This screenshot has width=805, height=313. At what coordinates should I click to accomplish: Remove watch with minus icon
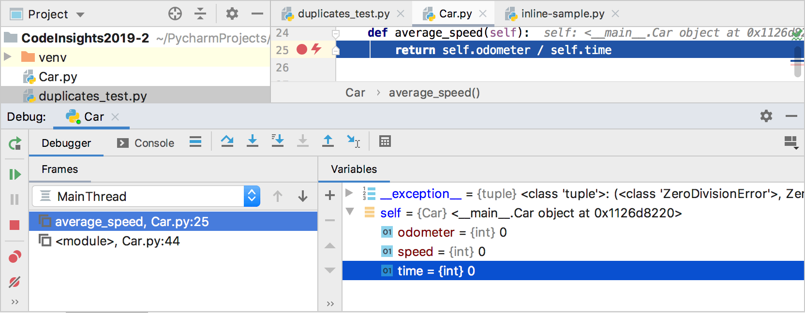point(330,220)
